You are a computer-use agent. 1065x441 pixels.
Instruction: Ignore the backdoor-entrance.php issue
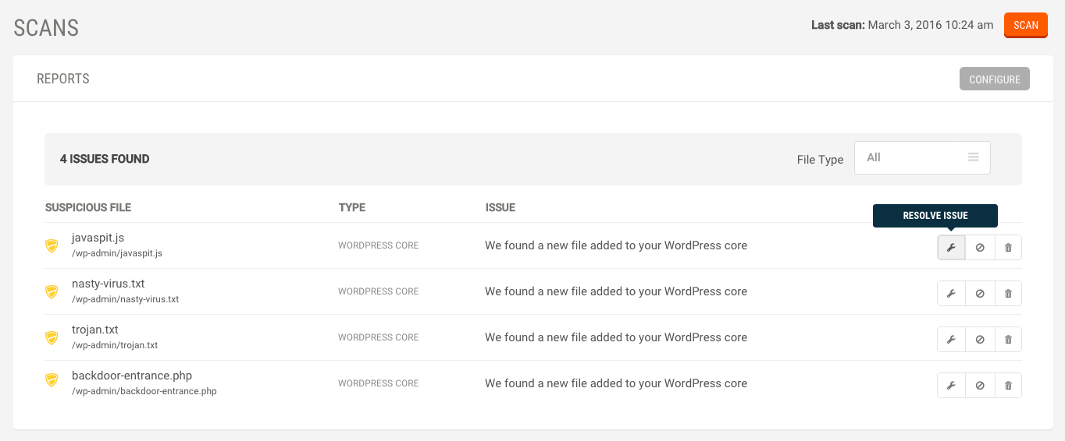click(x=980, y=386)
